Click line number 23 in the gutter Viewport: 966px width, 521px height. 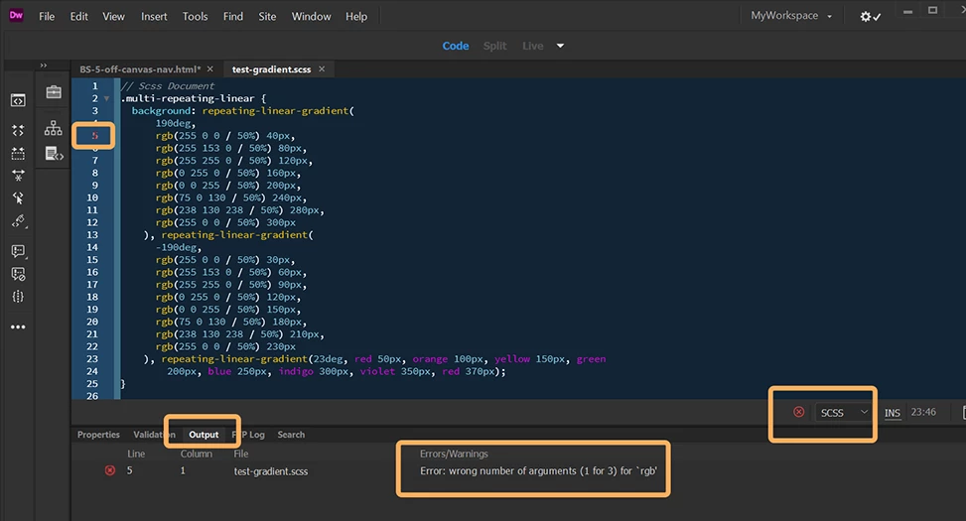92,359
